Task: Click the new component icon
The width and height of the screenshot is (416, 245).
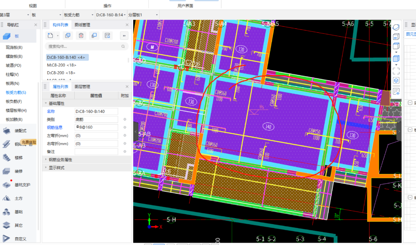Action: coord(50,36)
